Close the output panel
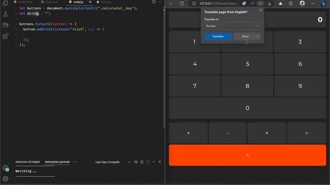 160,162
